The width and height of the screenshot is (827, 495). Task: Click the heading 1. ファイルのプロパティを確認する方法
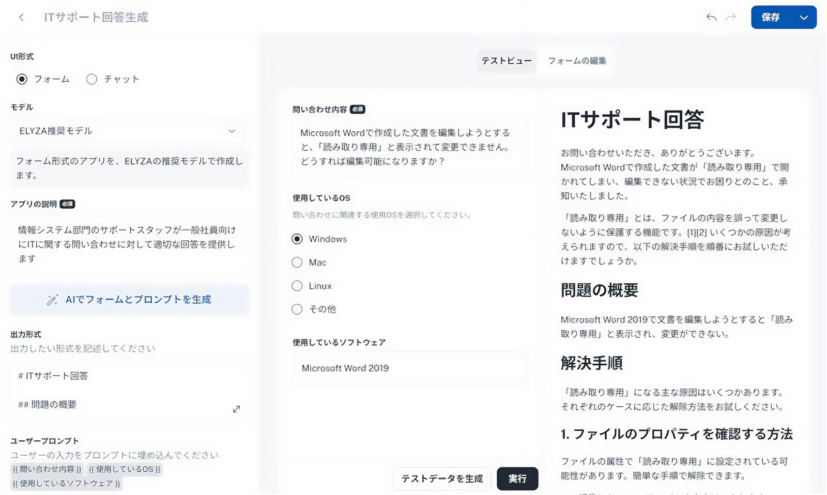click(x=677, y=434)
